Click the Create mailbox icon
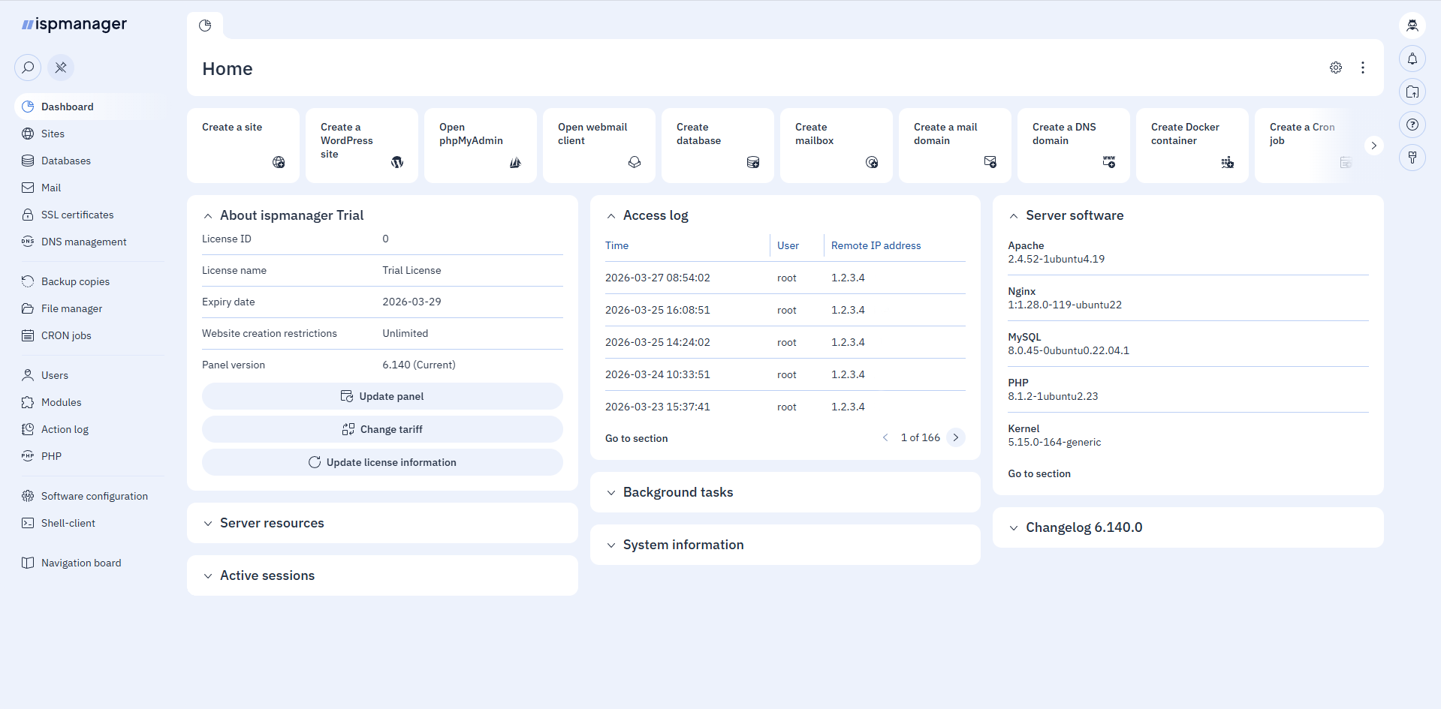This screenshot has width=1441, height=709. click(x=872, y=162)
